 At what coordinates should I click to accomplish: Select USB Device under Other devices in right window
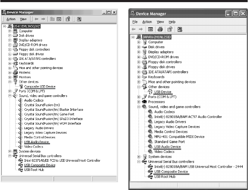click(x=163, y=92)
